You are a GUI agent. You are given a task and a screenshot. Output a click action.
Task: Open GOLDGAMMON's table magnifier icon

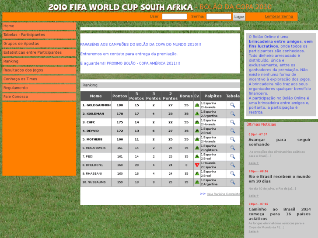click(233, 105)
